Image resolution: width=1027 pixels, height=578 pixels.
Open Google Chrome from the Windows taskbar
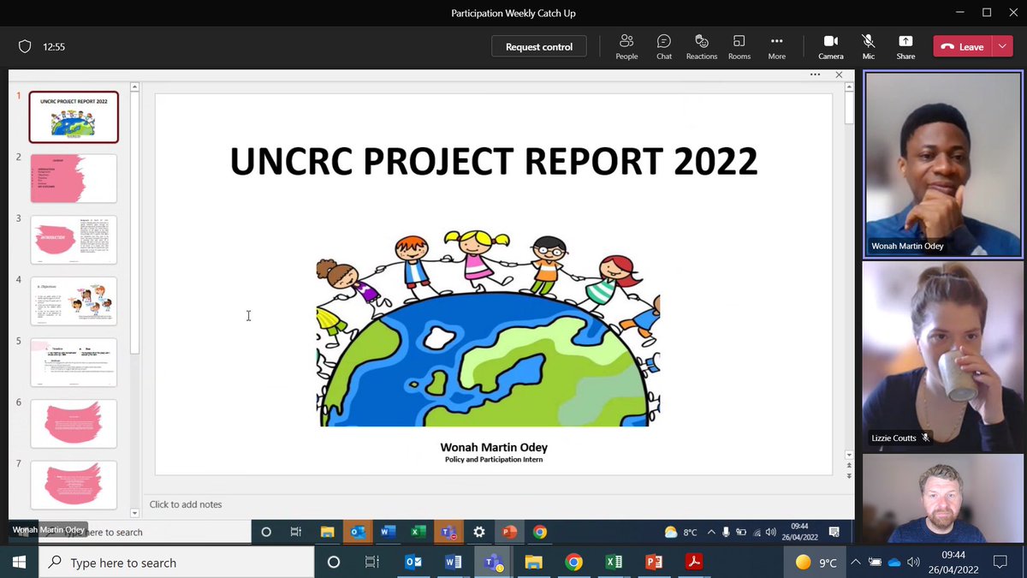[573, 563]
